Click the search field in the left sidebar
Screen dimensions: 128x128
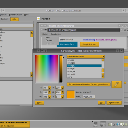coord(17,26)
